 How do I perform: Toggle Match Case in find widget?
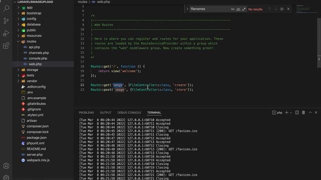[x=233, y=9]
